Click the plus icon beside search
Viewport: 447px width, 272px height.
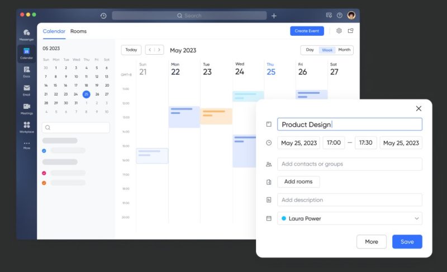tap(274, 16)
